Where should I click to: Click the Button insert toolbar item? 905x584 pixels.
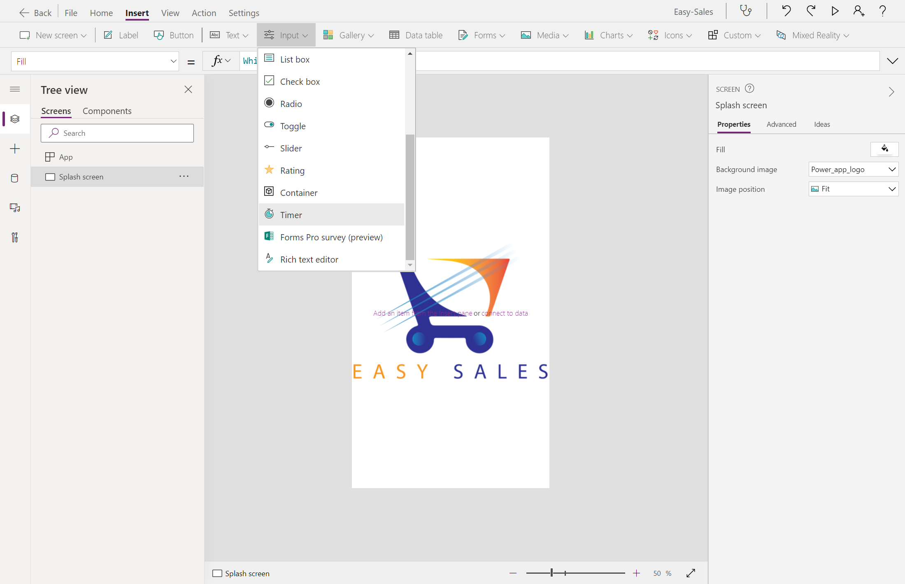pyautogui.click(x=174, y=35)
